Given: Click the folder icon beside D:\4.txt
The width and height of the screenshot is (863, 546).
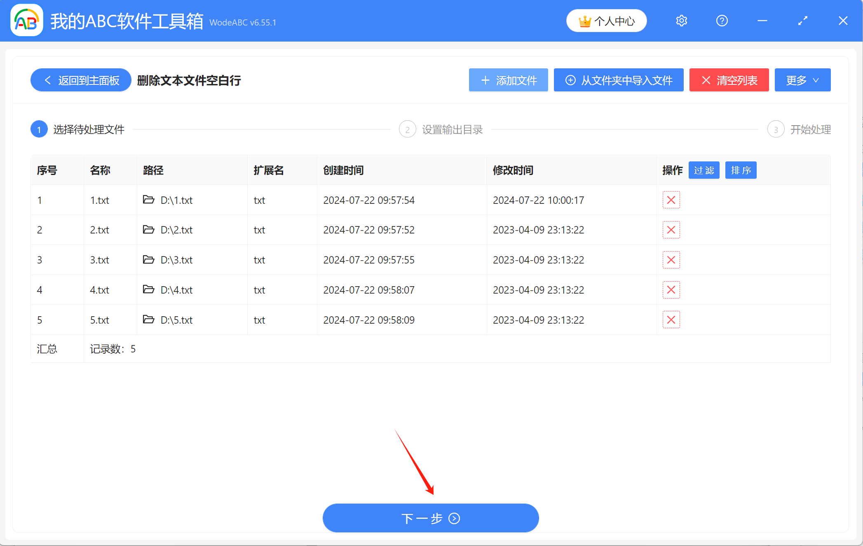Looking at the screenshot, I should click(x=149, y=289).
